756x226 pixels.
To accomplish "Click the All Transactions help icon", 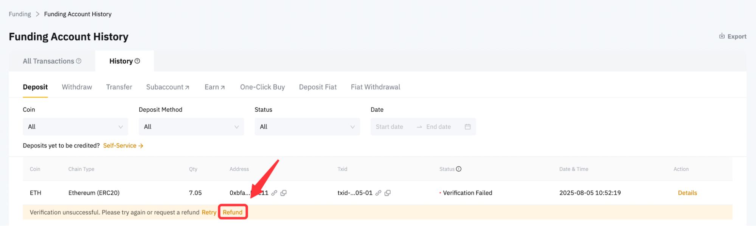I will coord(79,61).
